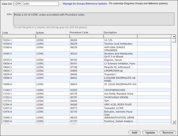Select code cell 11579-0

[x=19, y=101]
